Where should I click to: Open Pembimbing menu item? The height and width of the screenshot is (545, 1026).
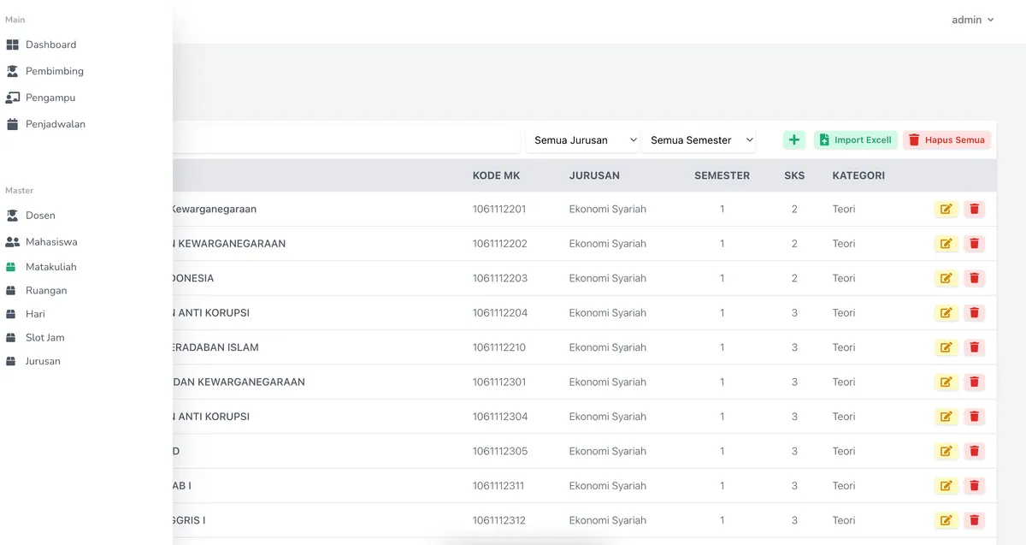pyautogui.click(x=55, y=71)
